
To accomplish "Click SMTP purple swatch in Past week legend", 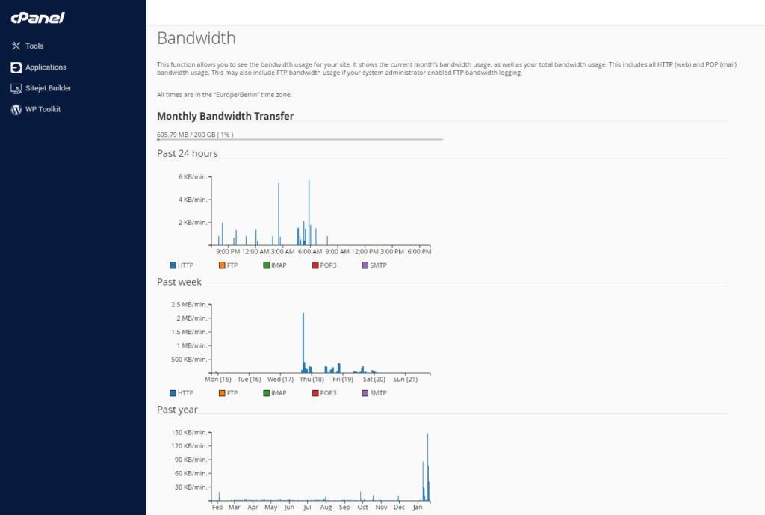I will pyautogui.click(x=365, y=393).
